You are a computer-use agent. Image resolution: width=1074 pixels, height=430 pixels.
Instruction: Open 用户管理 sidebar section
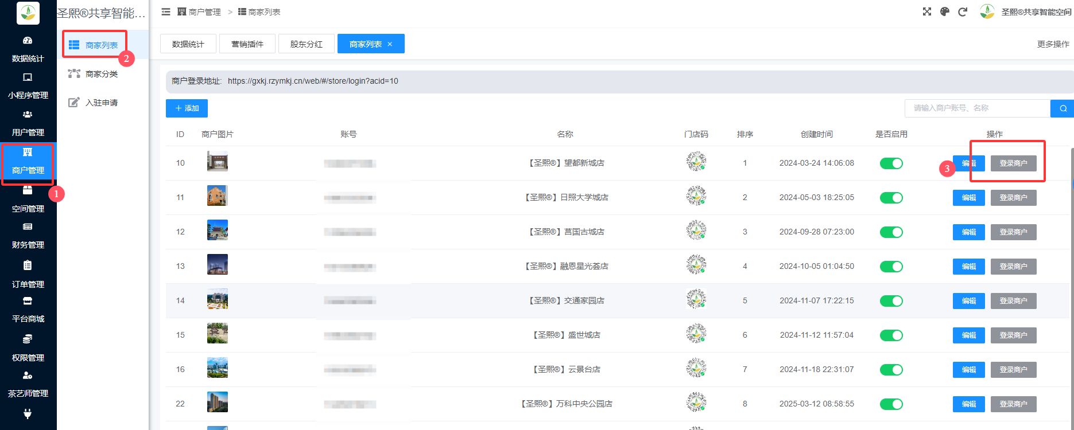[x=28, y=123]
